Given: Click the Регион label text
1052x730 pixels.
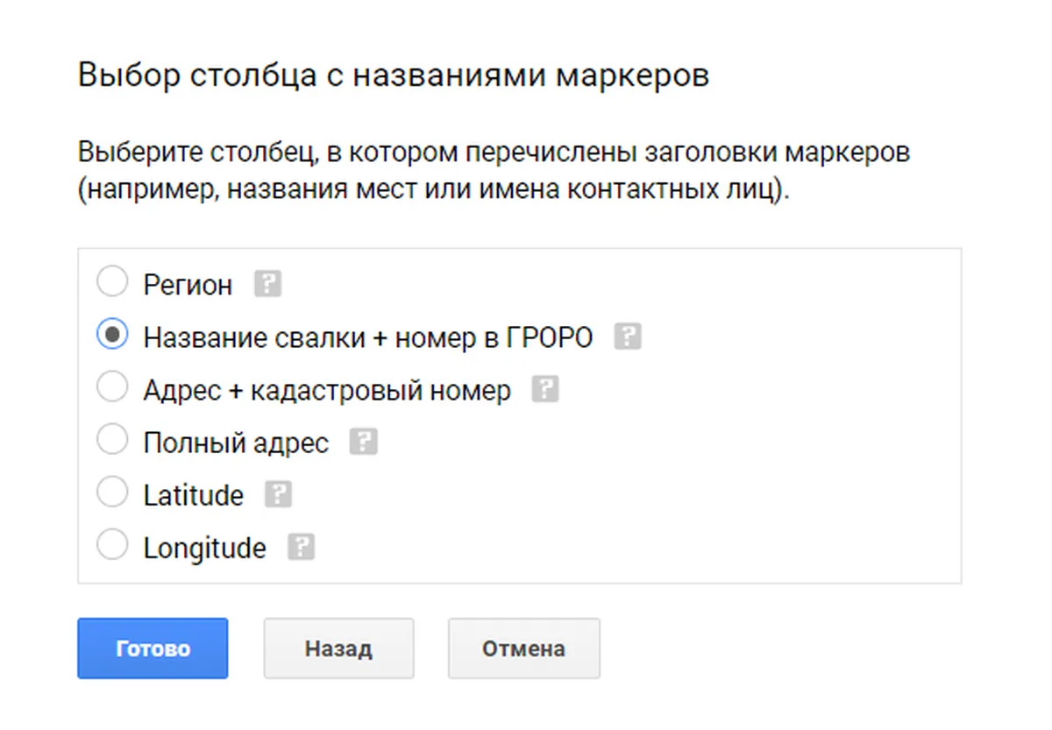Looking at the screenshot, I should [188, 286].
